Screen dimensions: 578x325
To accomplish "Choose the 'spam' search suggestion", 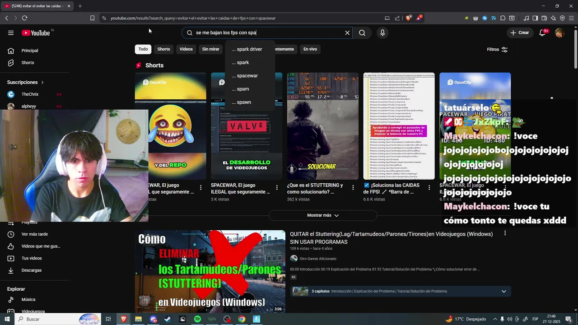I will click(250, 89).
